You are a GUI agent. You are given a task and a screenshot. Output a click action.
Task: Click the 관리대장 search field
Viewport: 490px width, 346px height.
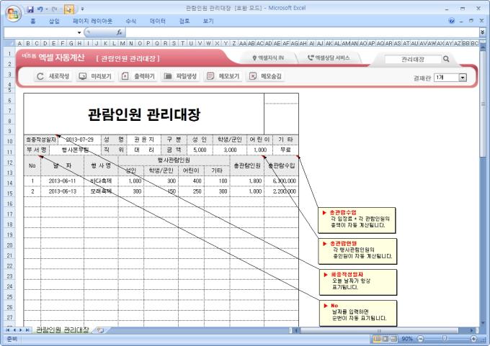coord(413,59)
